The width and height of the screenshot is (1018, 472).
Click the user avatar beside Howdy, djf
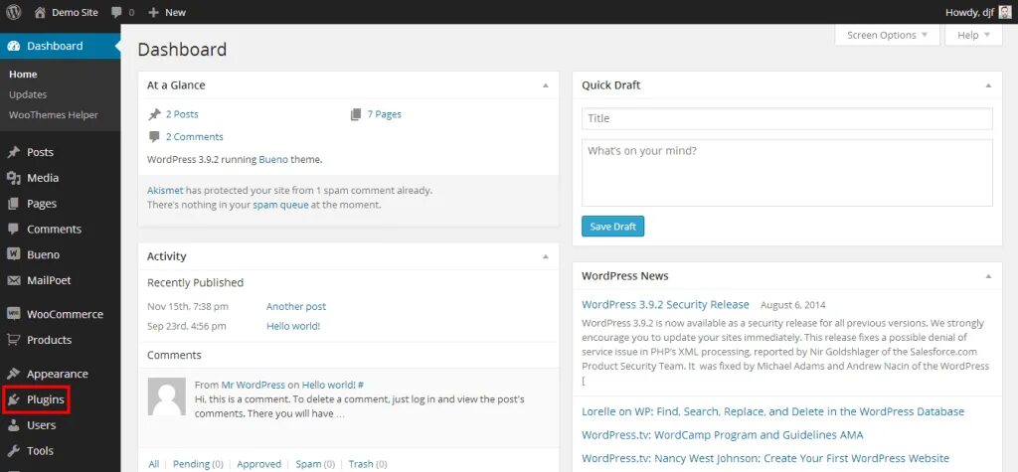[x=1004, y=12]
